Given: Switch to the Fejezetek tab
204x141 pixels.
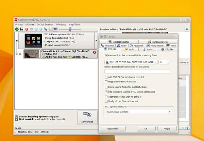Looking at the screenshot, I should click(x=137, y=45).
